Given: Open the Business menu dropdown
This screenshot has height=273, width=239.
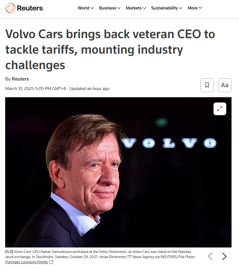Looking at the screenshot, I should [x=110, y=8].
